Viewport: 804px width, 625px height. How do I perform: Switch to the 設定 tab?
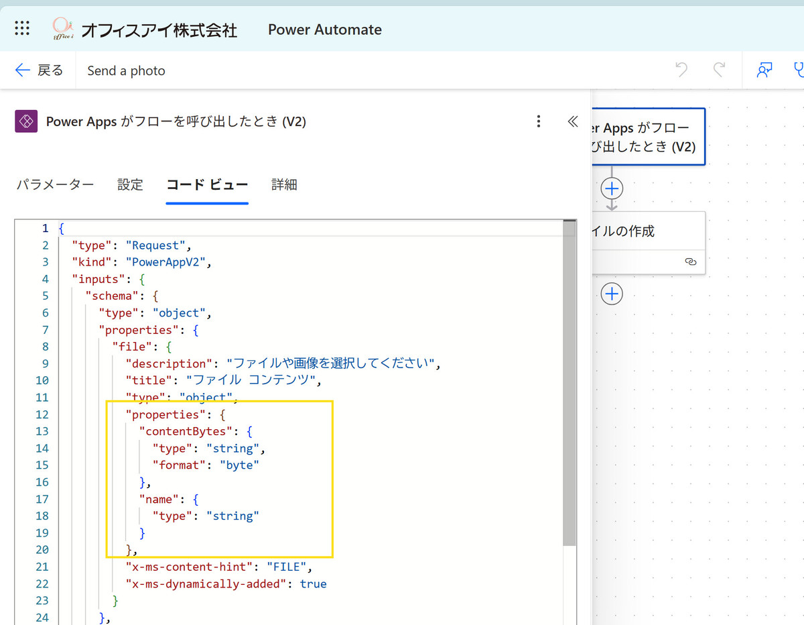tap(130, 184)
